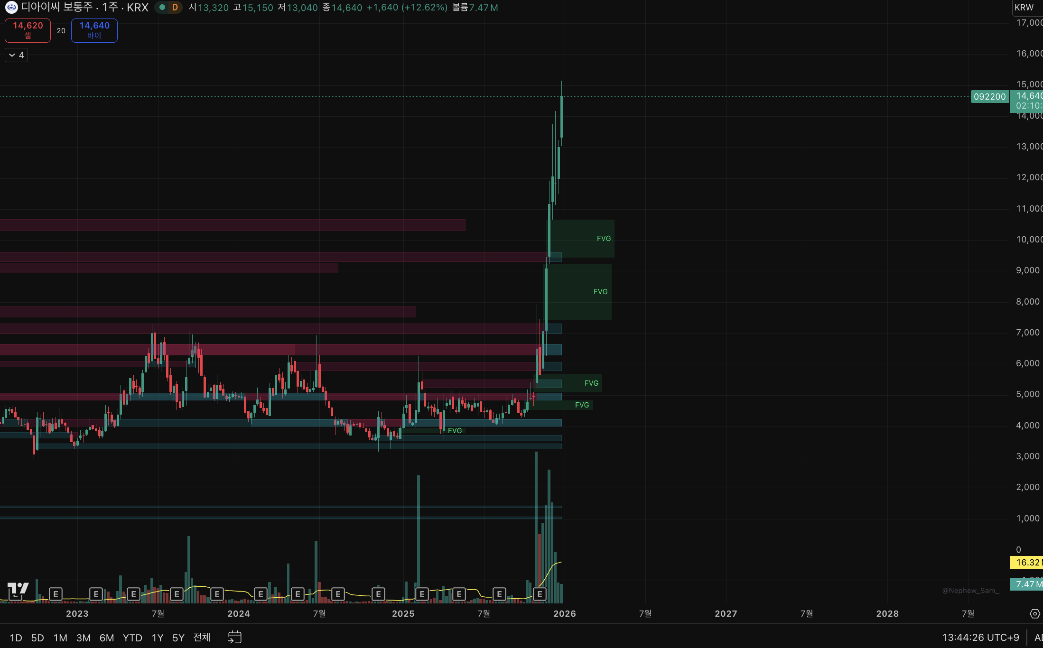Image resolution: width=1043 pixels, height=648 pixels.
Task: Select the YTD time range
Action: pos(132,638)
